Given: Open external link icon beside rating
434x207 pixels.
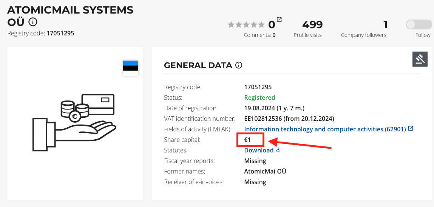Looking at the screenshot, I should [279, 20].
